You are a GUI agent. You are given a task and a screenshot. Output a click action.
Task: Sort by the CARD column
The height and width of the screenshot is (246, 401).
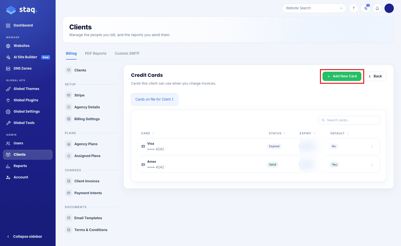tap(147, 133)
